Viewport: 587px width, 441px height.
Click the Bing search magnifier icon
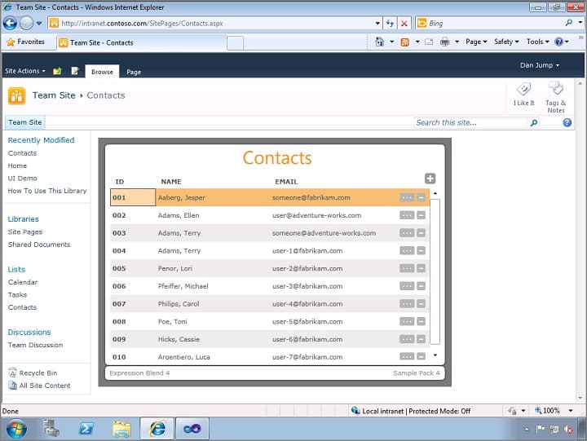(569, 23)
